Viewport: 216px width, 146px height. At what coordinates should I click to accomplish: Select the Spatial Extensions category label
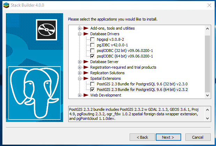point(105,78)
